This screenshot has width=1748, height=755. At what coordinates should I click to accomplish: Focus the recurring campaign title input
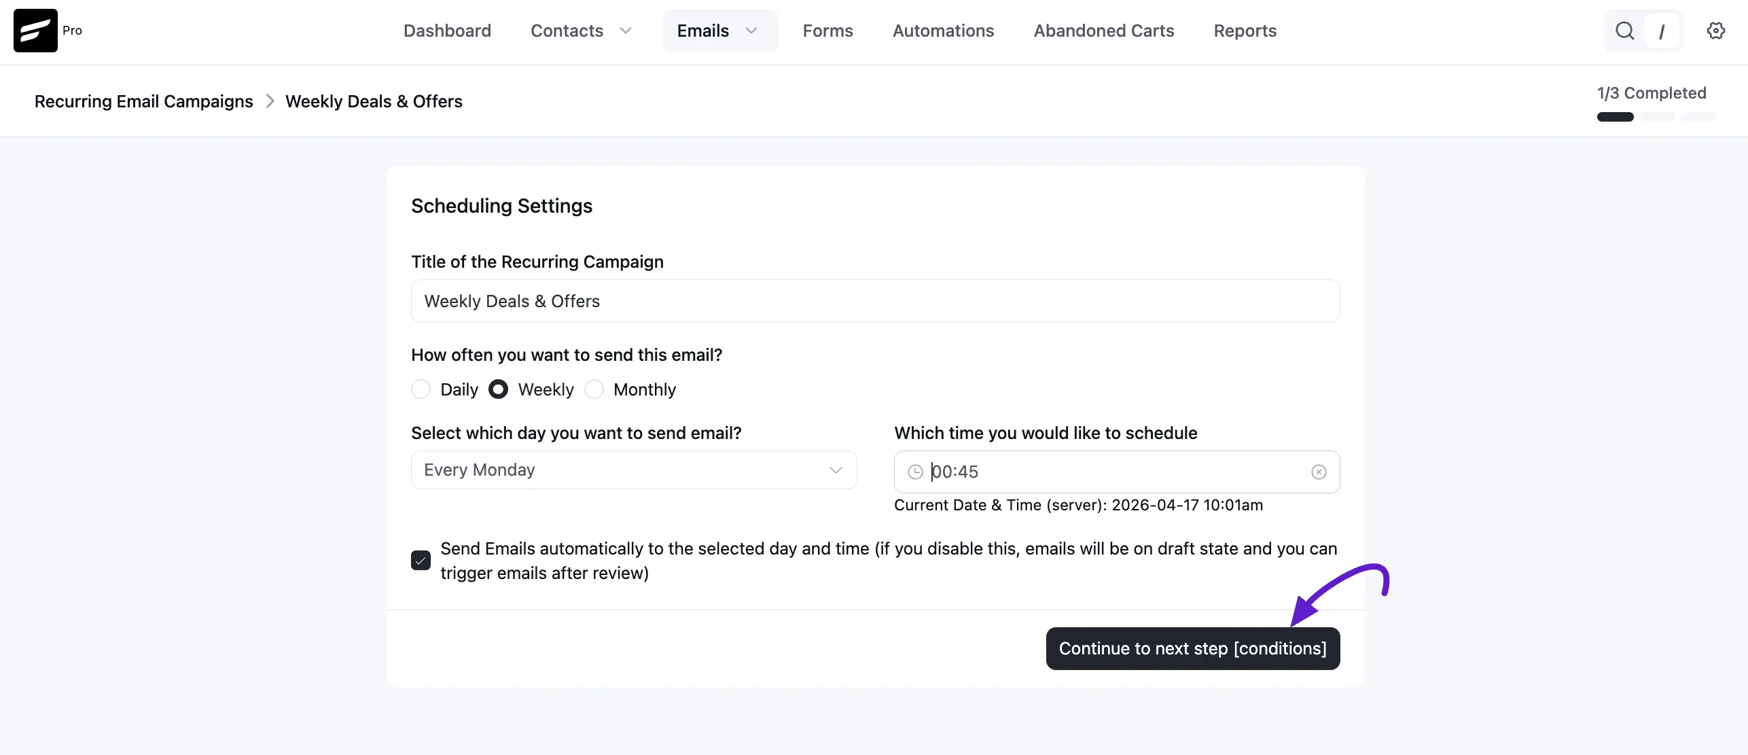875,301
